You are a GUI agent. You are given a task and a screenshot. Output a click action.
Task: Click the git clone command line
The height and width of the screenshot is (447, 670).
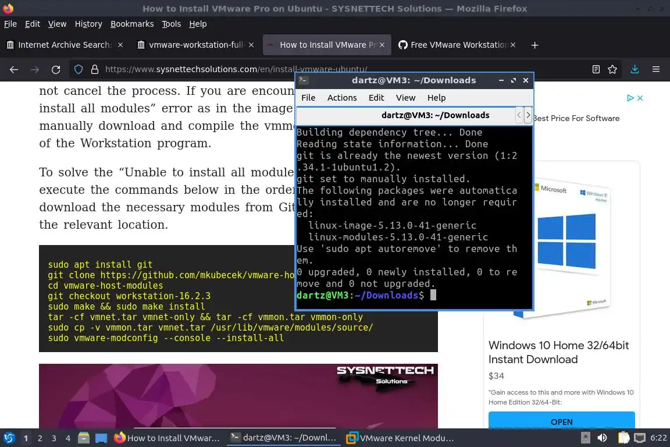[171, 275]
